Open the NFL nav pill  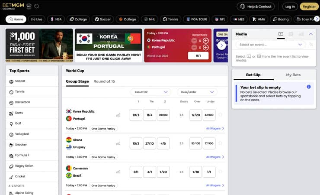click(220, 19)
